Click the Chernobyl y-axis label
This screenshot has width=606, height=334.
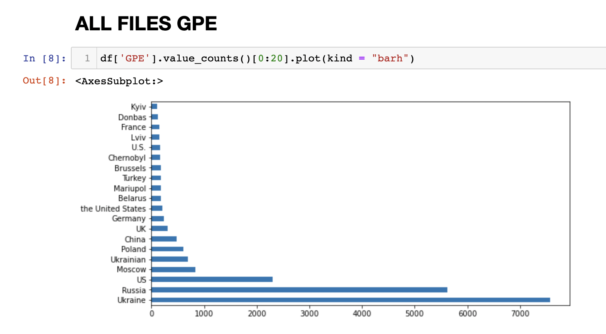pos(127,158)
